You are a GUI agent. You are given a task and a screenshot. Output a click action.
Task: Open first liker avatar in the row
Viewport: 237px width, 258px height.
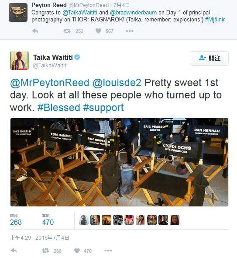[x=84, y=220]
